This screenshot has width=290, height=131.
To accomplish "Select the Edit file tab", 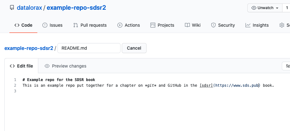I will [x=21, y=66].
